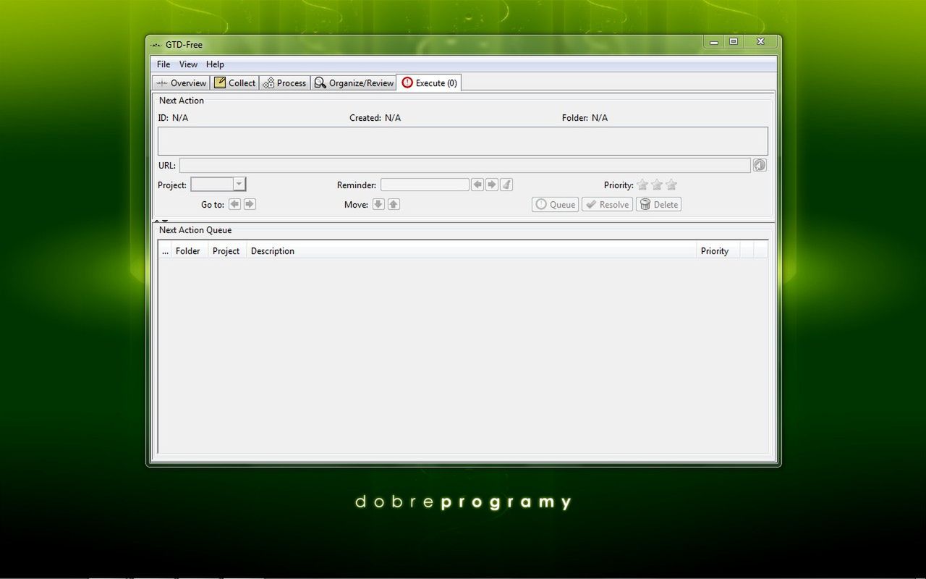This screenshot has width=926, height=579.
Task: Click the GTD-Free title bar icon
Action: tap(156, 45)
